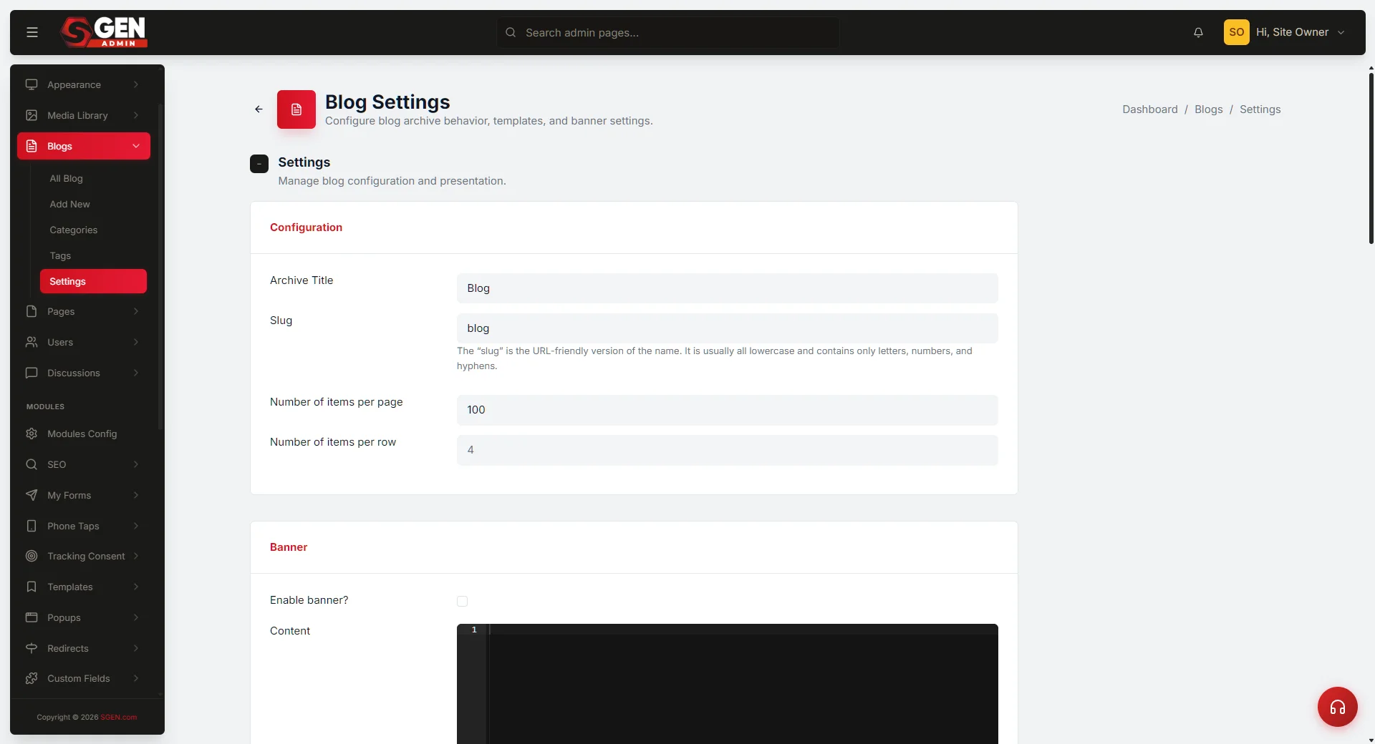Click the SO user avatar
Screen dimensions: 1375x744
click(1236, 32)
